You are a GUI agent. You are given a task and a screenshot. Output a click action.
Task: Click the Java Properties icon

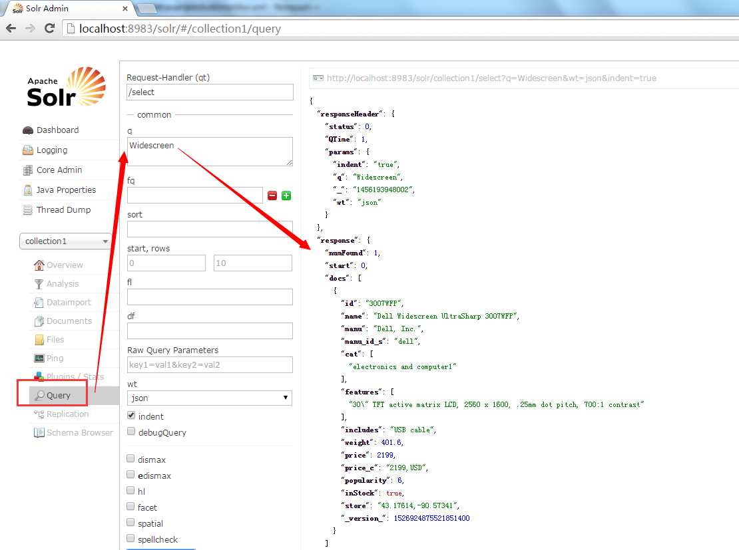coord(28,190)
